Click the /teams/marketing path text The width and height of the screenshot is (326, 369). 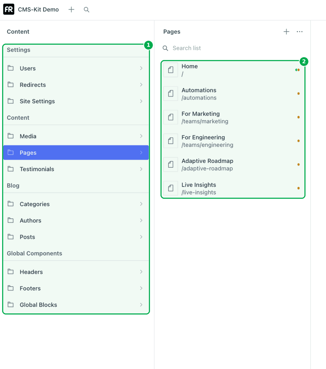click(x=205, y=121)
